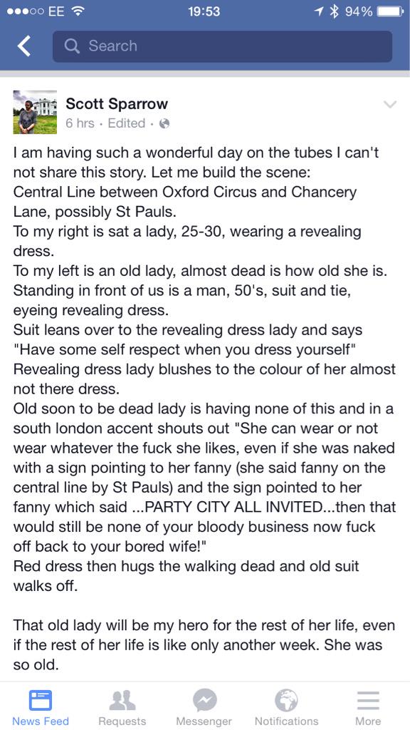Screen dimensions: 410x730
Task: Tap the public globe privacy icon
Action: tap(164, 123)
